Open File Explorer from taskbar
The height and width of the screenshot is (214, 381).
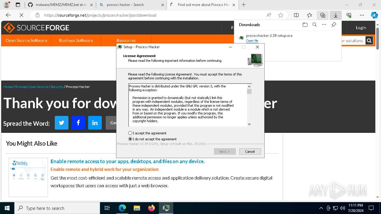point(137,208)
